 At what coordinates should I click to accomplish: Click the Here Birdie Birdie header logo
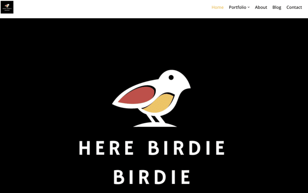(7, 7)
